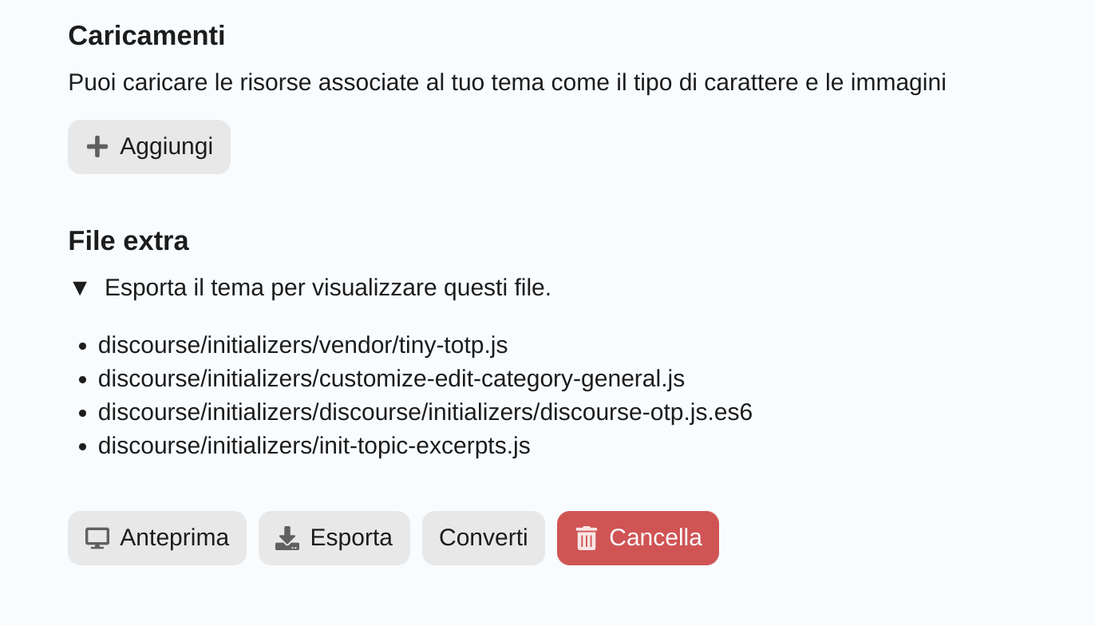The height and width of the screenshot is (626, 1095).
Task: Click the download icon beside Esporta
Action: (287, 538)
